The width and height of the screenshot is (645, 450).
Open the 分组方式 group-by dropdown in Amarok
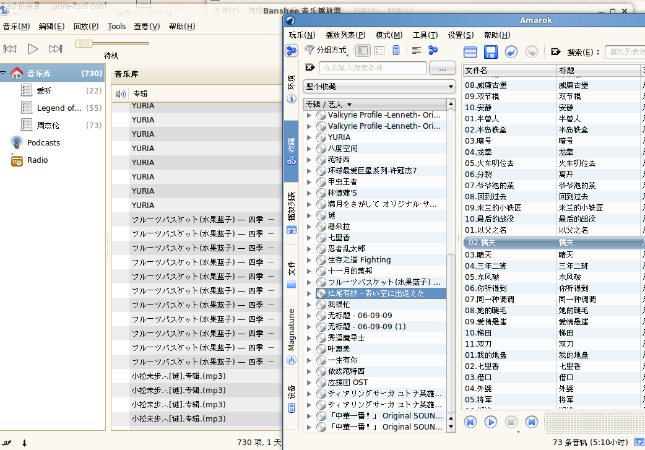327,51
